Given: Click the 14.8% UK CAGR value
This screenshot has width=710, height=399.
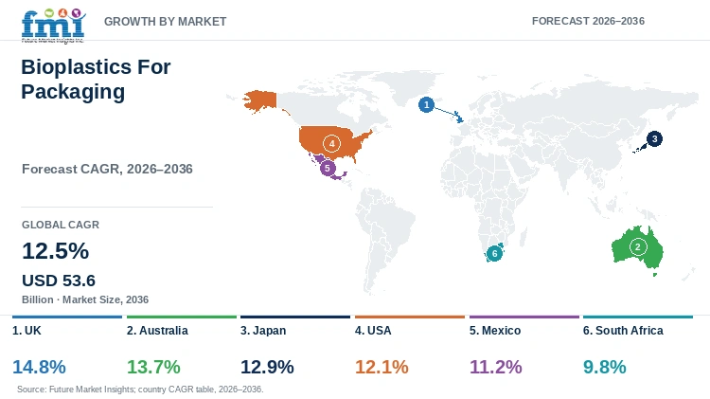Looking at the screenshot, I should (x=39, y=367).
